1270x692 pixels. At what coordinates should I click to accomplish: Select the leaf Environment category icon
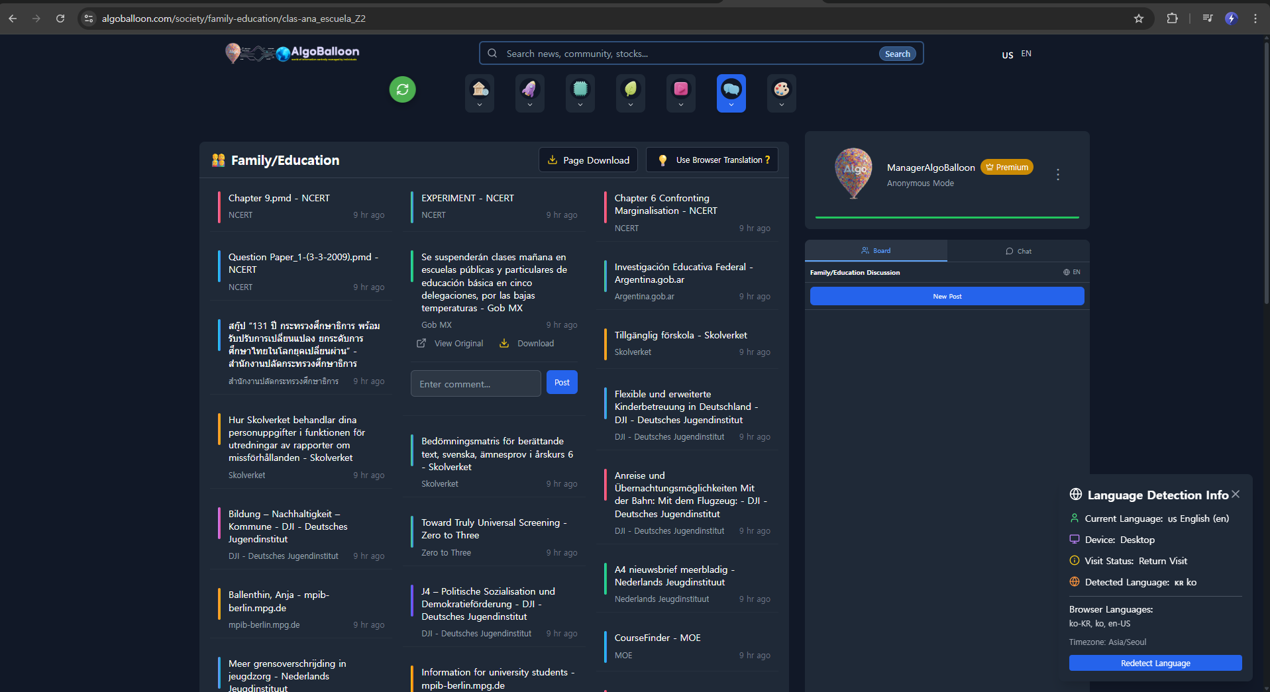[630, 88]
